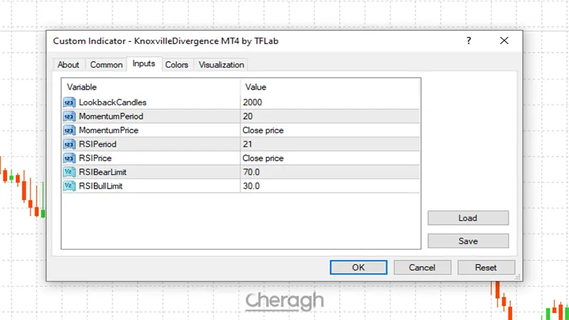The height and width of the screenshot is (320, 569).
Task: Close the Custom Indicator dialog
Action: (504, 41)
